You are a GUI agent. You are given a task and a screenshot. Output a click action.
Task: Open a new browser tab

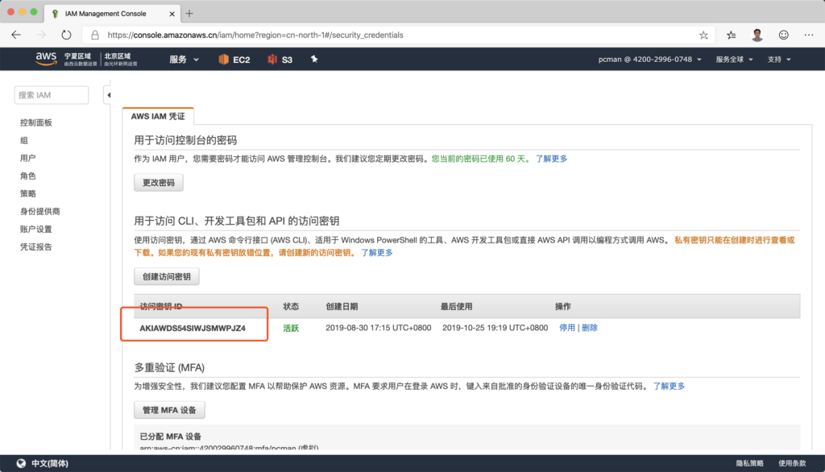189,14
